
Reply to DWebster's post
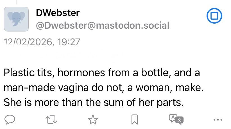10,120
